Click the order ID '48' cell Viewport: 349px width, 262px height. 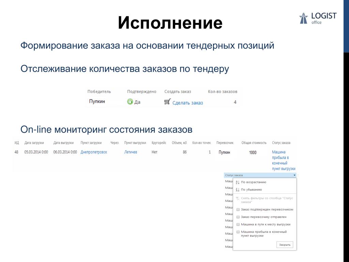tap(16, 152)
